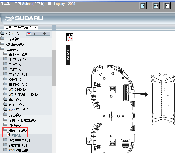This screenshot has height=153, width=175.
Task: Click the tree scrollbar up arrow
Action: [54, 33]
